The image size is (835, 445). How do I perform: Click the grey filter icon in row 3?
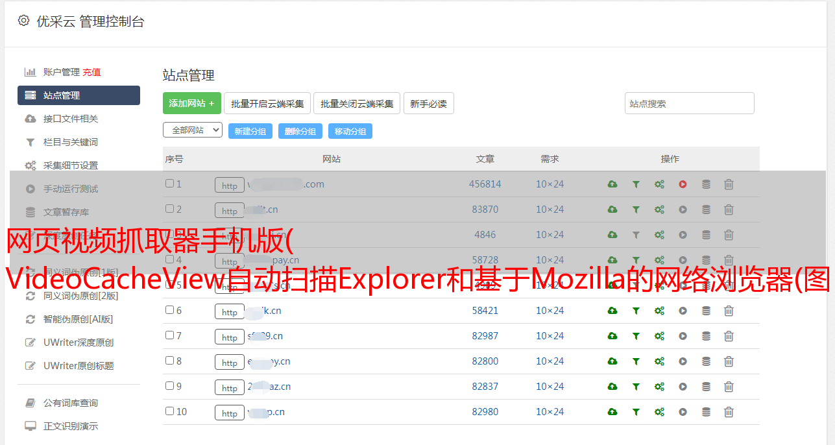pyautogui.click(x=636, y=235)
